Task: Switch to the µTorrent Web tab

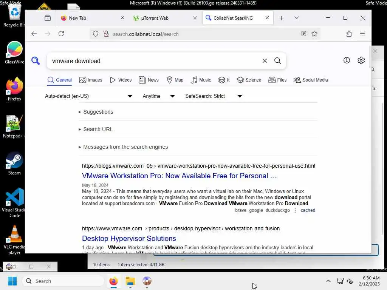Action: [x=163, y=18]
